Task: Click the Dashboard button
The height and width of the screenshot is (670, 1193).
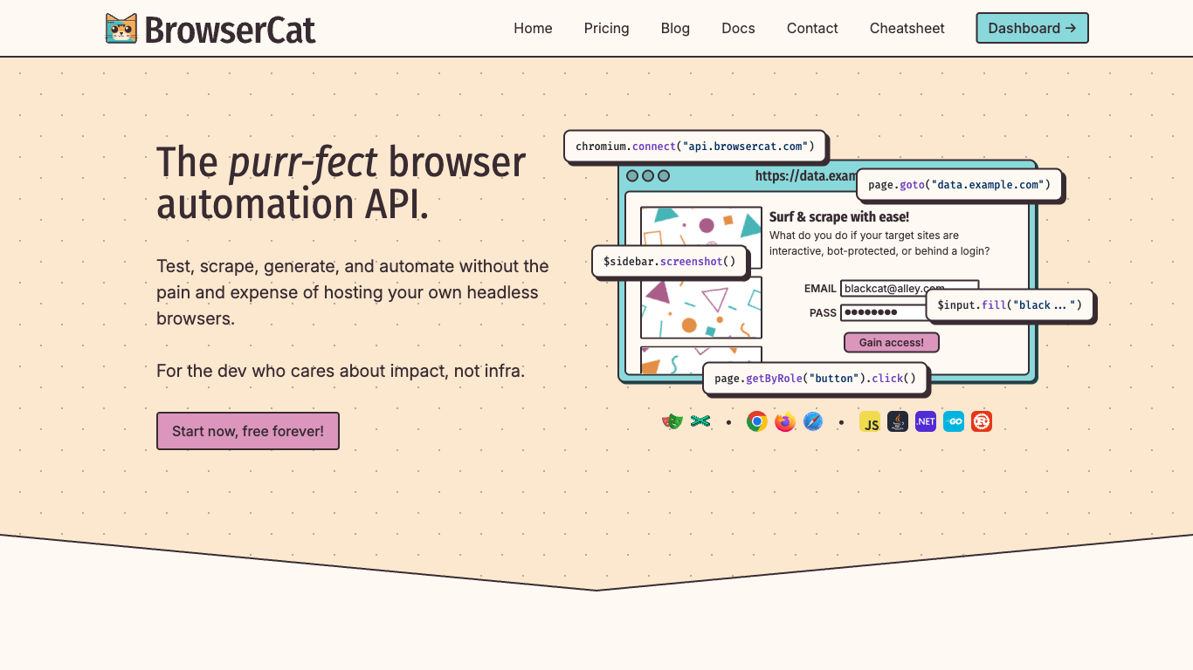Action: [1032, 28]
